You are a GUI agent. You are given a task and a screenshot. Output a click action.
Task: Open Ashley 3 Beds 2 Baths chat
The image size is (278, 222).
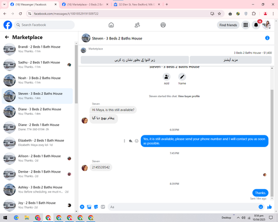tap(37, 189)
